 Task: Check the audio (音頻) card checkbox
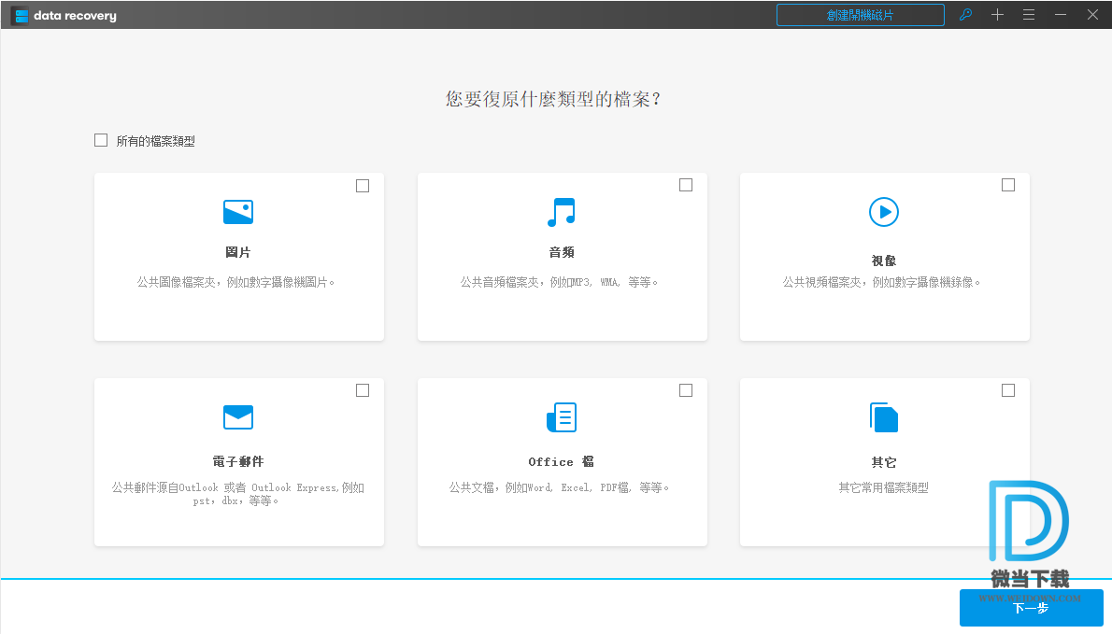(686, 185)
